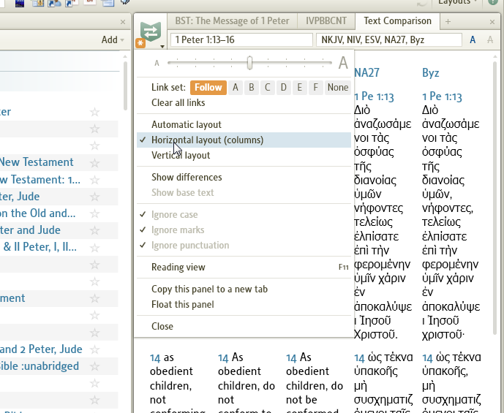
Task: Star the 'New Testament' row
Action: [94, 162]
